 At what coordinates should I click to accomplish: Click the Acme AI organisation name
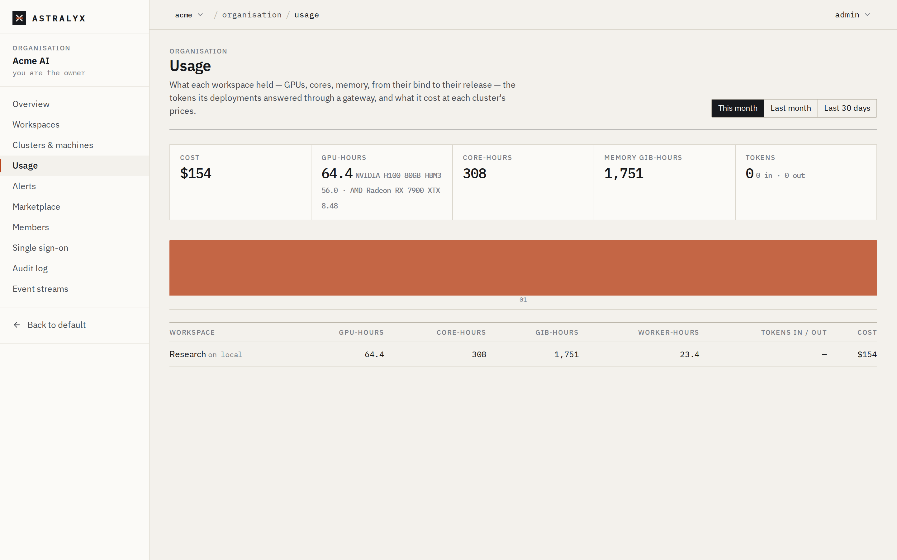click(x=31, y=61)
